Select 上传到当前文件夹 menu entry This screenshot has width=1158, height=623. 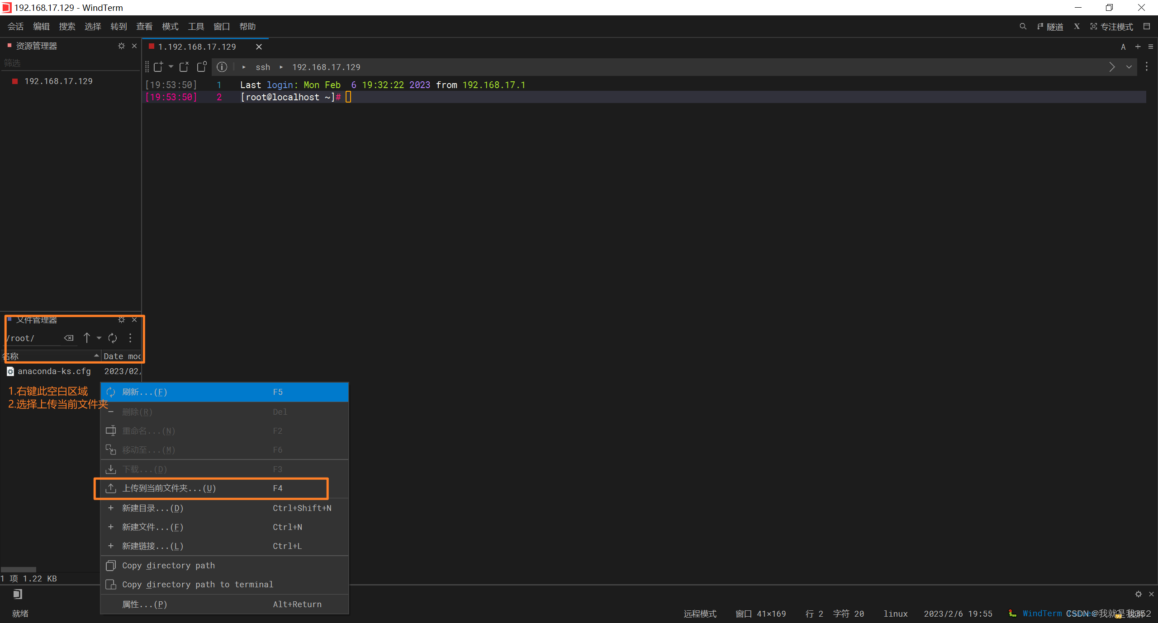click(x=169, y=488)
